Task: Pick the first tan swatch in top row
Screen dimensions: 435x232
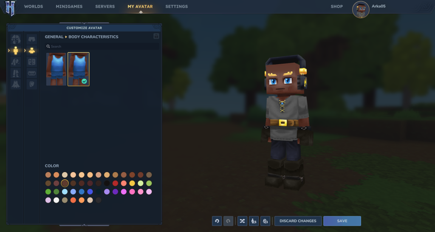Action: [x=48, y=175]
